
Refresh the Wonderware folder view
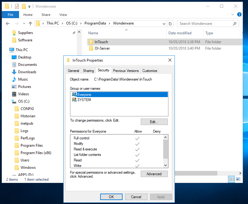tap(170, 24)
